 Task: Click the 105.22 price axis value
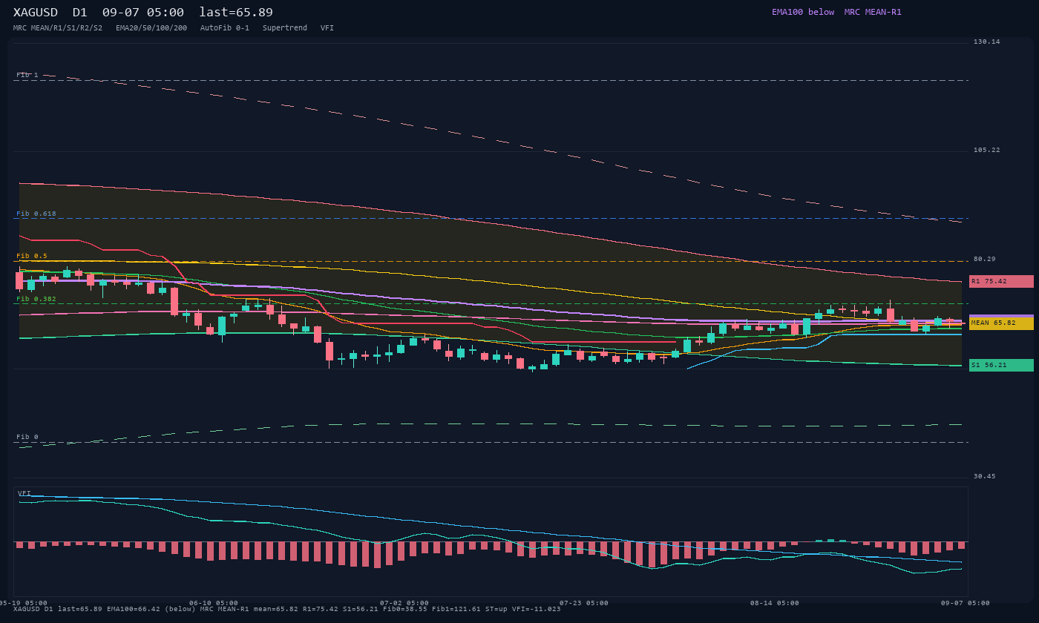tap(987, 150)
